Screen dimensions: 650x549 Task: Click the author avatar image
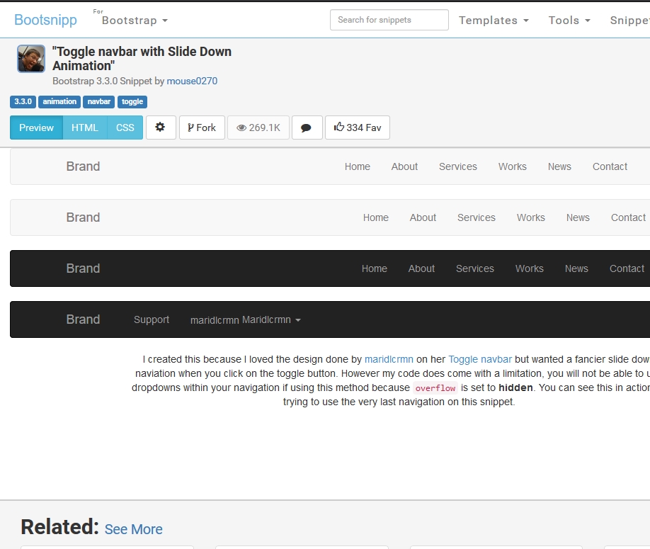pos(31,59)
